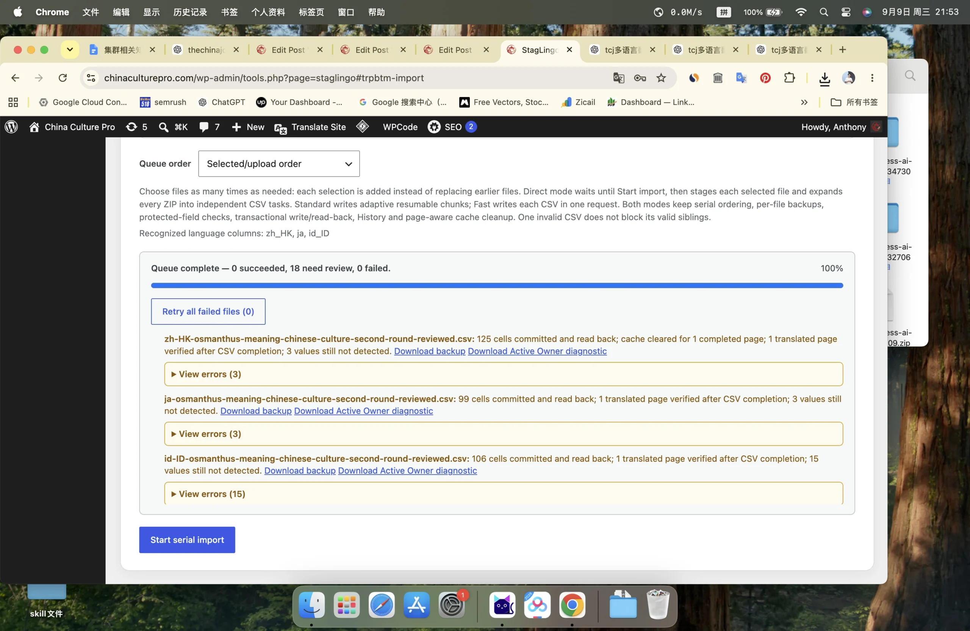The width and height of the screenshot is (970, 631).
Task: Open the Chrome downloads icon
Action: [x=824, y=79]
